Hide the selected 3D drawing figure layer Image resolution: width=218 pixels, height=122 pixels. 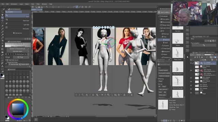coord(191,63)
